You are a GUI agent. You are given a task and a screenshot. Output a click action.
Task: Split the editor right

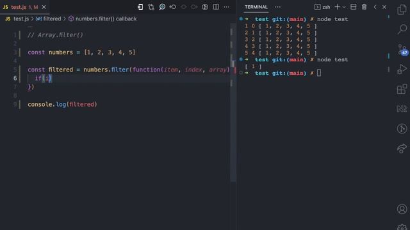[x=216, y=7]
